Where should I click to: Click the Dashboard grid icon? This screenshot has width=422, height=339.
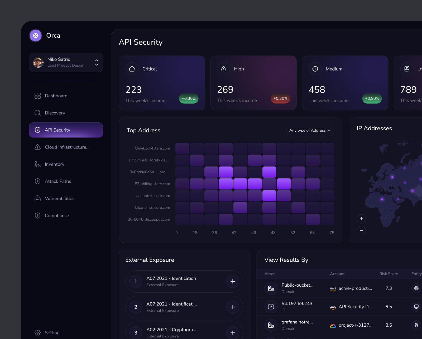(x=37, y=96)
